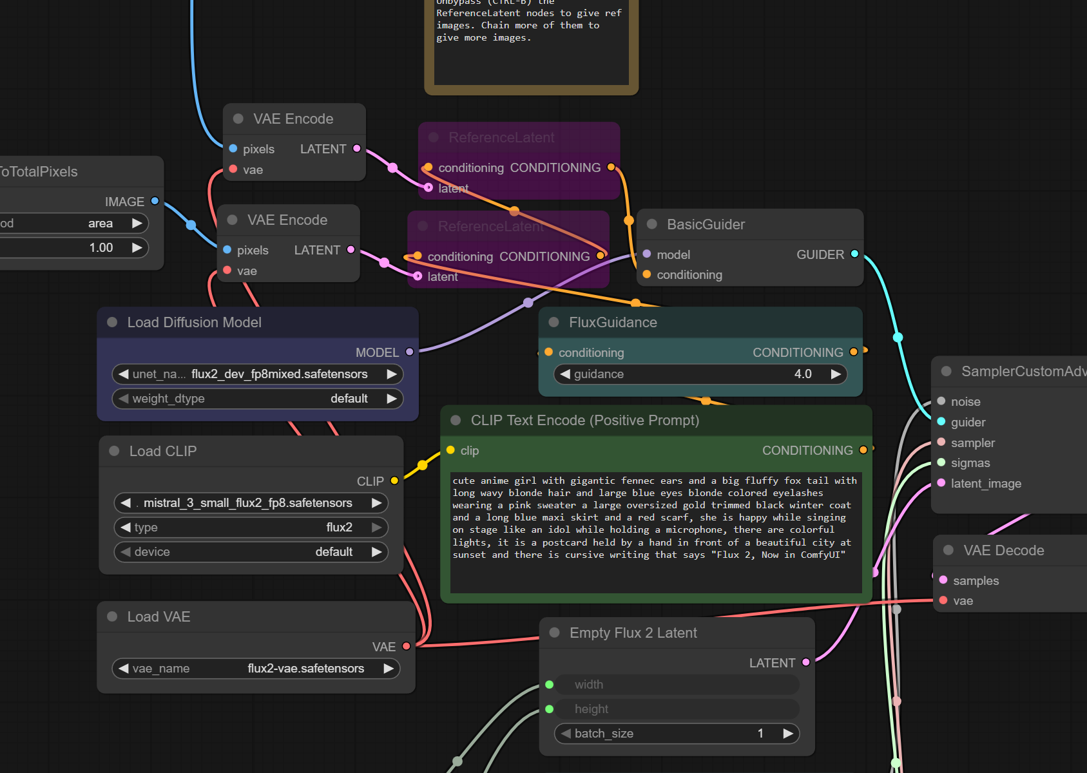The height and width of the screenshot is (773, 1087).
Task: Open the unet_name model dropdown showing flux2_dev_fp8mixed.safetensors
Action: pos(258,374)
